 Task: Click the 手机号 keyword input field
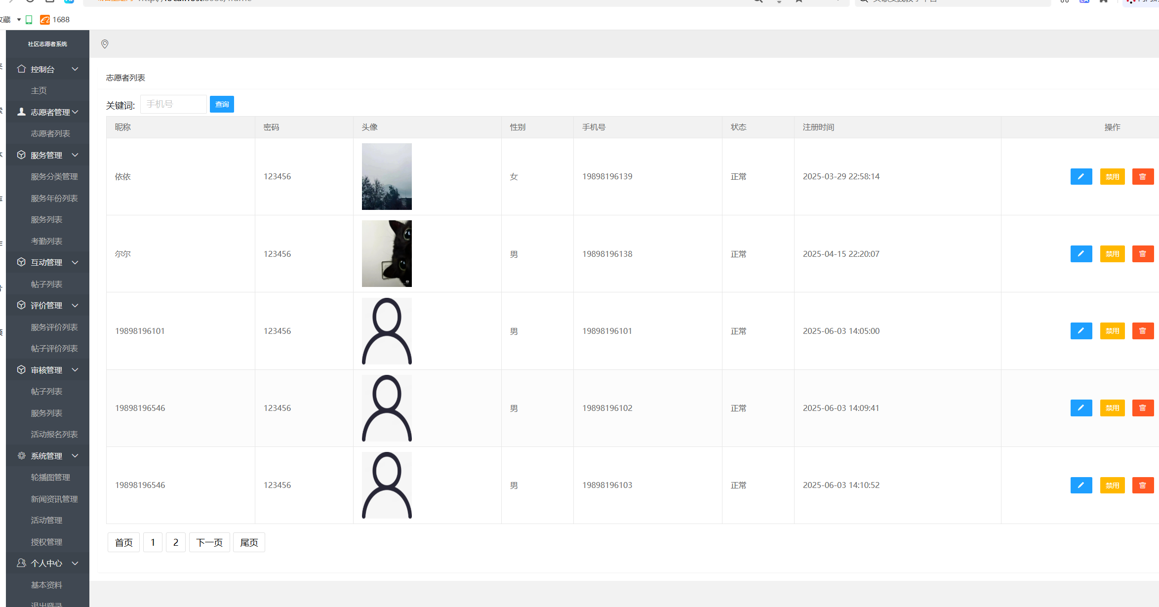coord(173,104)
